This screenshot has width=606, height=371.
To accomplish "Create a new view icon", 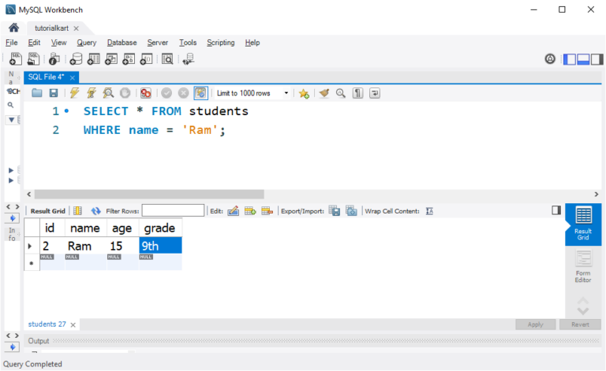I will (x=111, y=59).
